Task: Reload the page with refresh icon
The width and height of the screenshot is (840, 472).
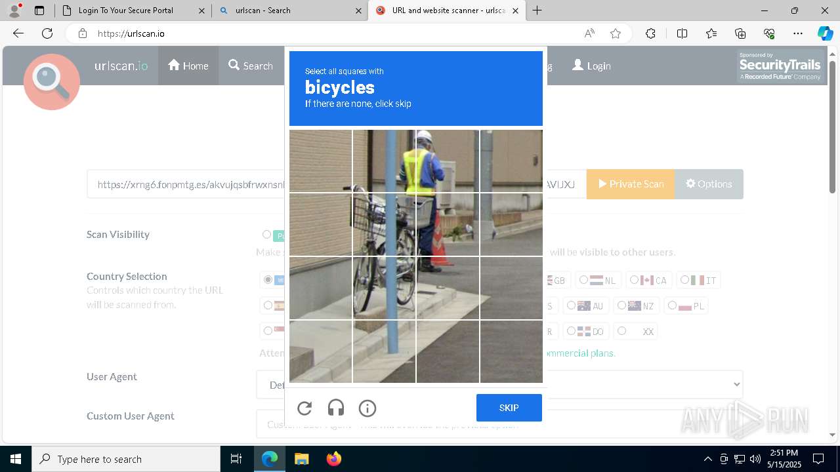Action: click(47, 33)
